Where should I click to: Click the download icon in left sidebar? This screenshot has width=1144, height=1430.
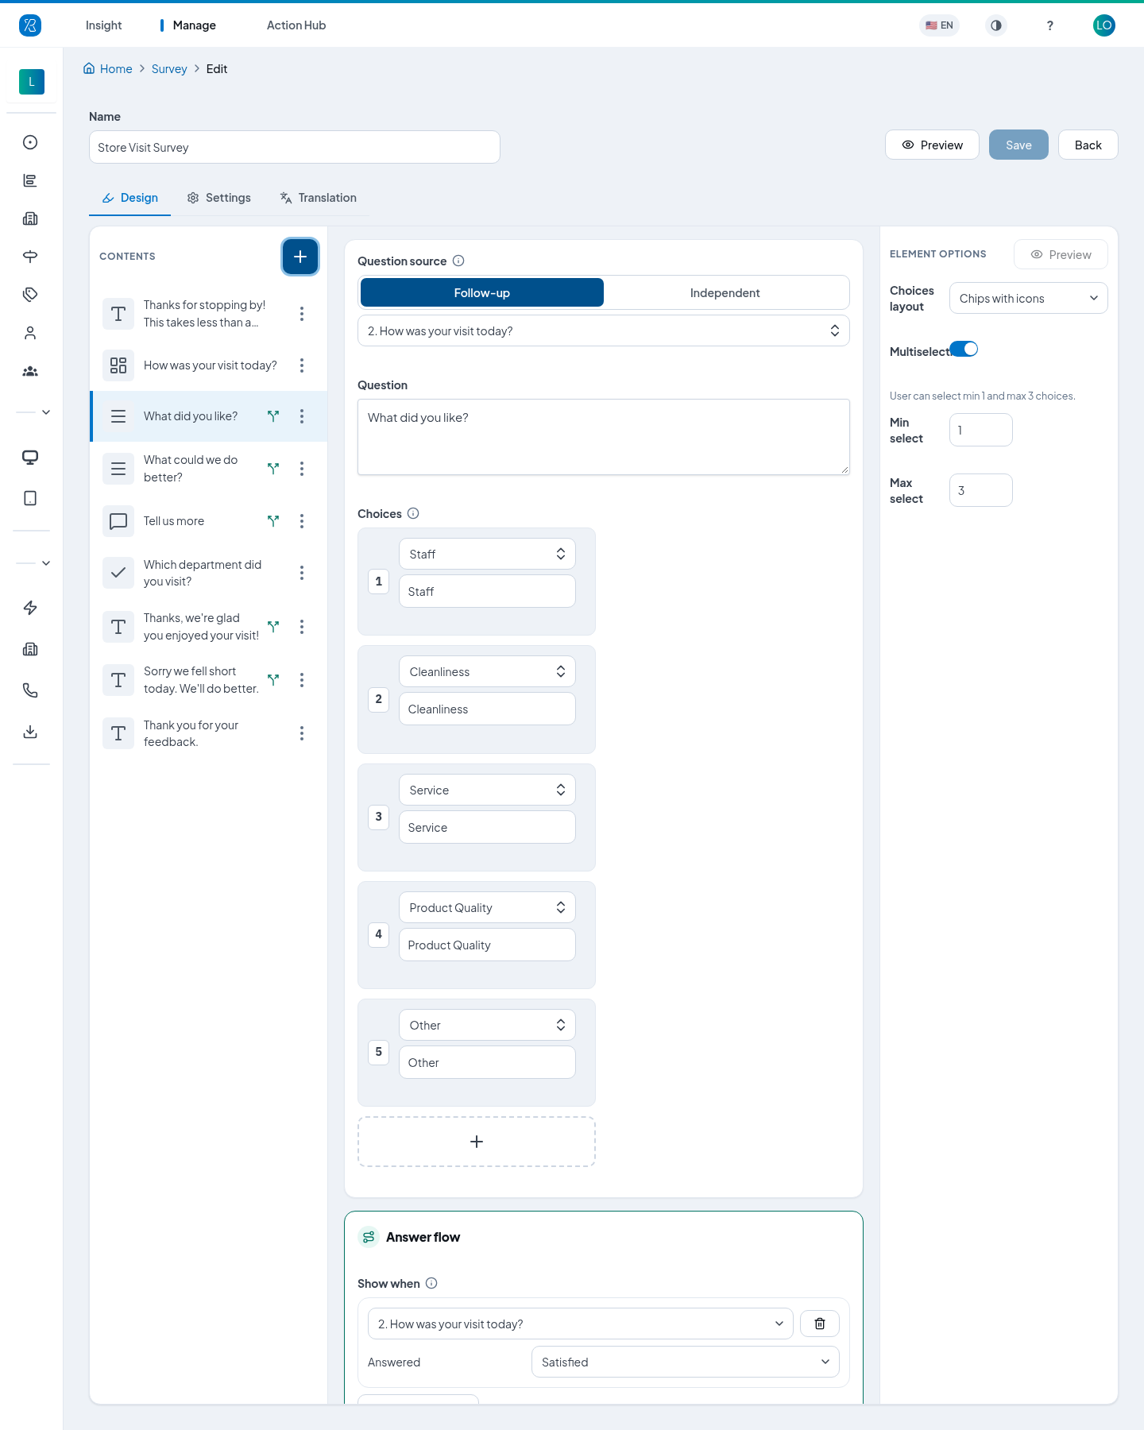30,732
